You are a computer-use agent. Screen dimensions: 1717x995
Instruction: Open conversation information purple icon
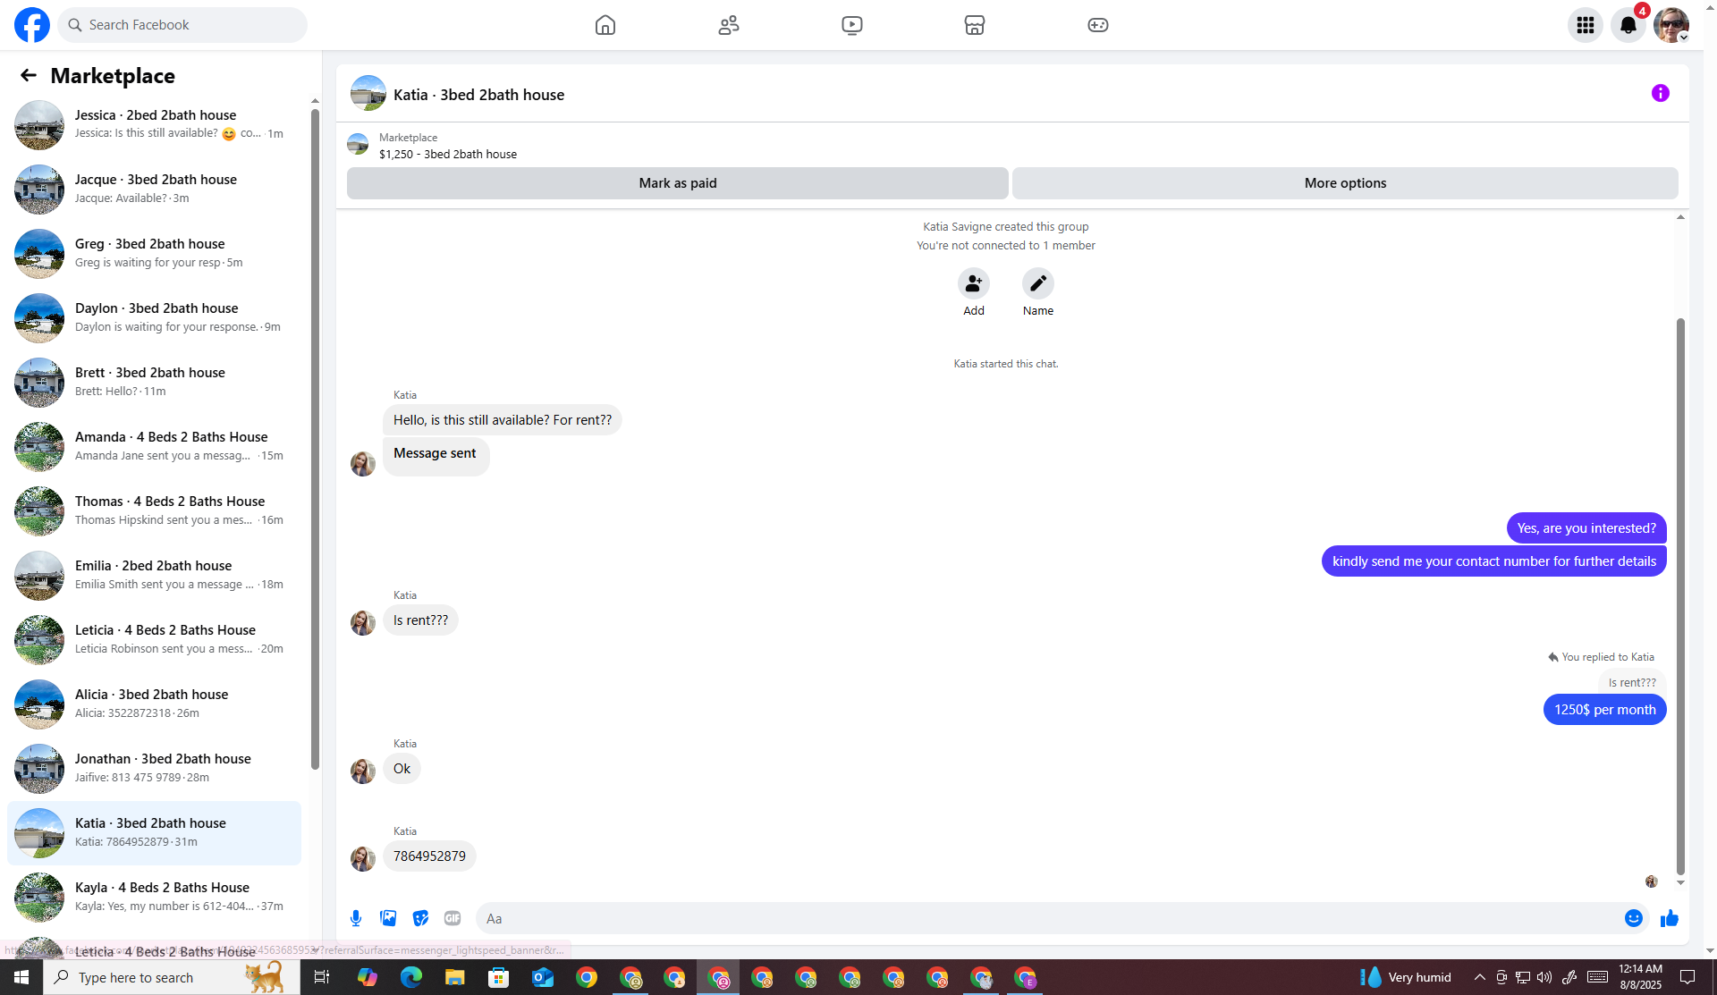(1660, 93)
